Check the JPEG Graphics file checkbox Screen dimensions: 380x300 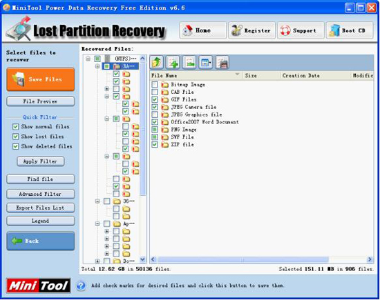(x=154, y=114)
